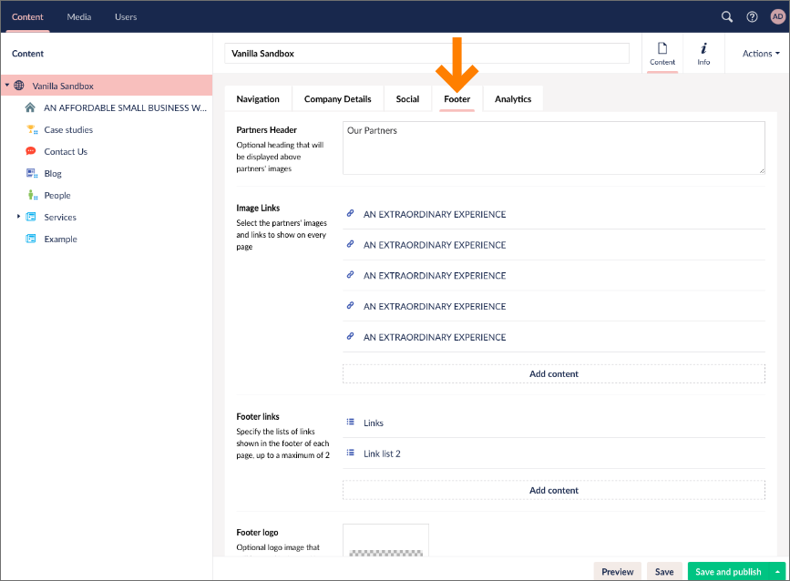The width and height of the screenshot is (790, 581).
Task: Collapse the Vanilla Sandbox tree node
Action: 7,85
